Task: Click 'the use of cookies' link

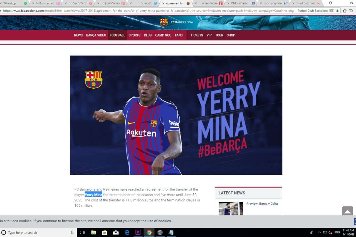Action: [x=156, y=221]
